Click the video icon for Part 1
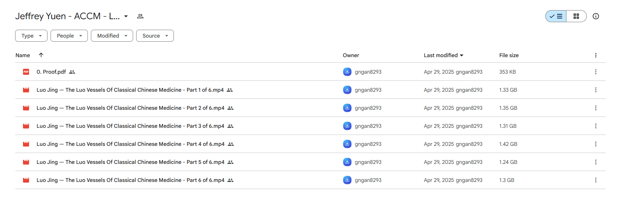The height and width of the screenshot is (209, 623). pos(26,90)
